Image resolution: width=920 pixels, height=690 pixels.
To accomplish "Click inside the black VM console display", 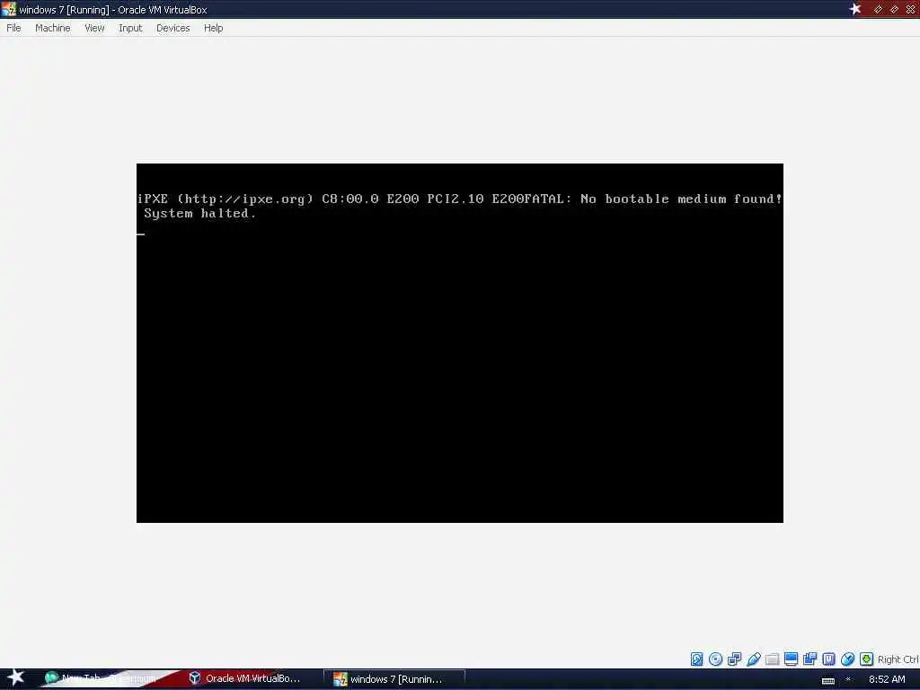I will pos(459,342).
